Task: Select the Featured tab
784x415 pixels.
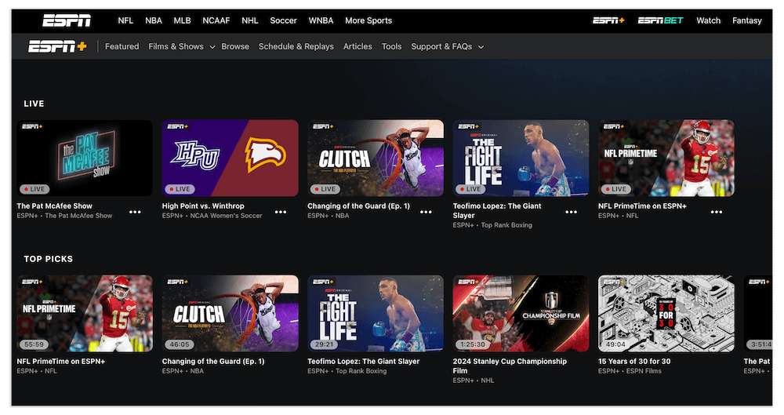Action: [x=122, y=46]
